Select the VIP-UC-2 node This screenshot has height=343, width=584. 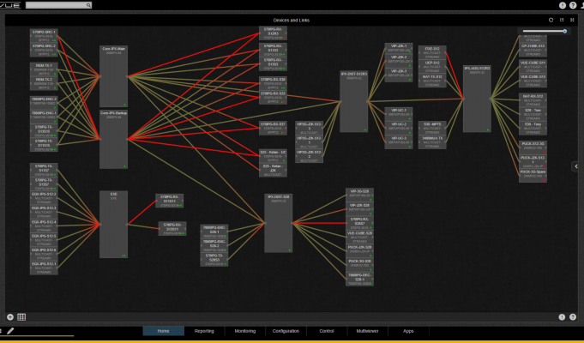pyautogui.click(x=399, y=128)
